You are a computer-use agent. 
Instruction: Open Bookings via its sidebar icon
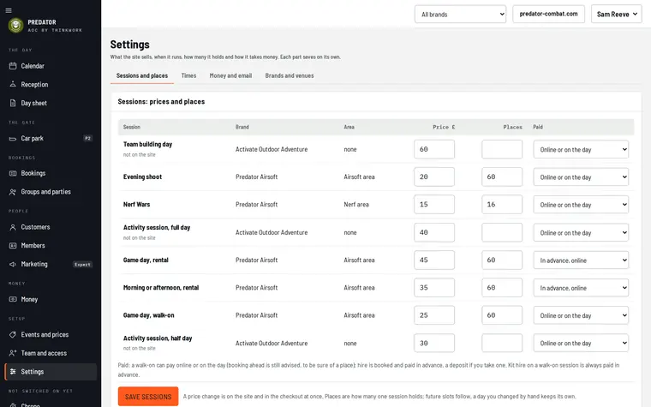pyautogui.click(x=13, y=173)
